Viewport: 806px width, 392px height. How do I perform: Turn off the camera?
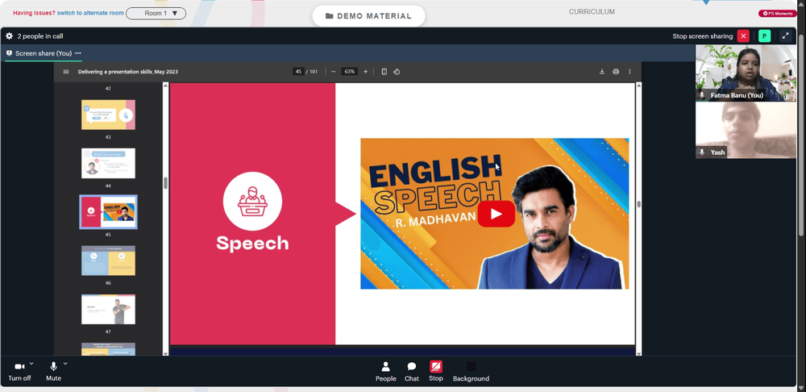tap(19, 371)
